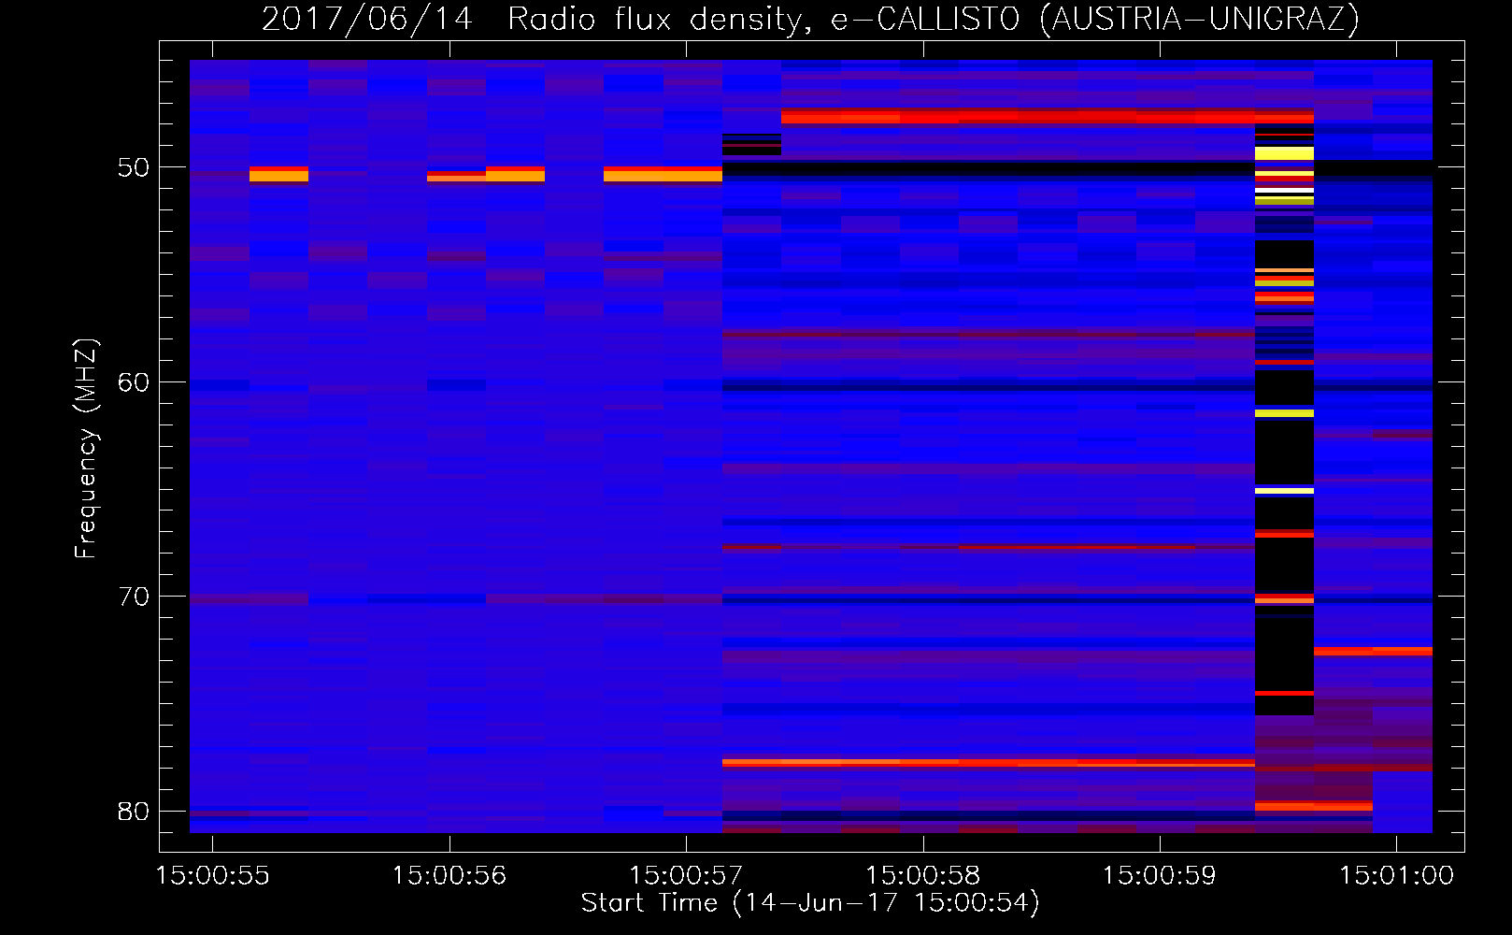Click the 15:01:00 time tick label
1512x935 pixels.
(x=1397, y=875)
